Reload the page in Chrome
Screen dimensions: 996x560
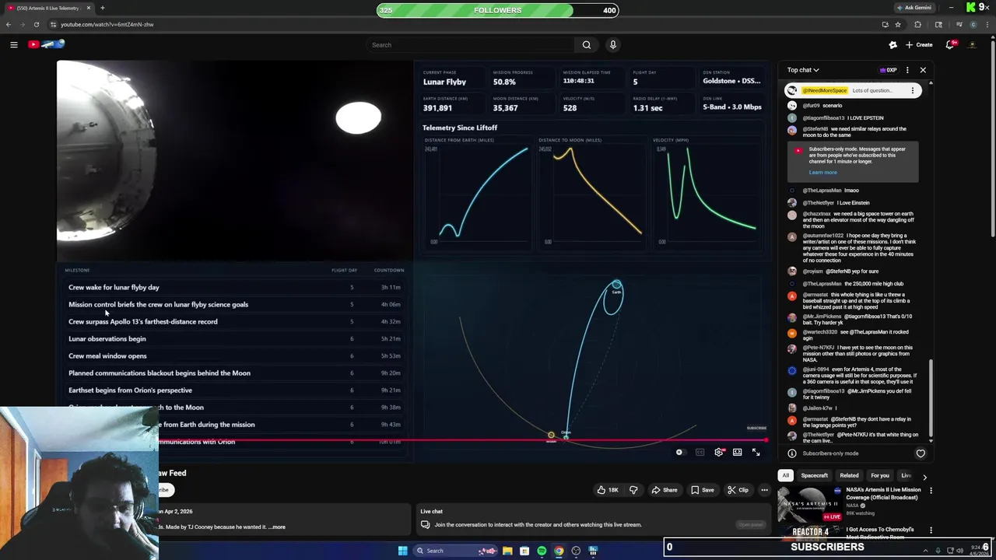(x=36, y=24)
